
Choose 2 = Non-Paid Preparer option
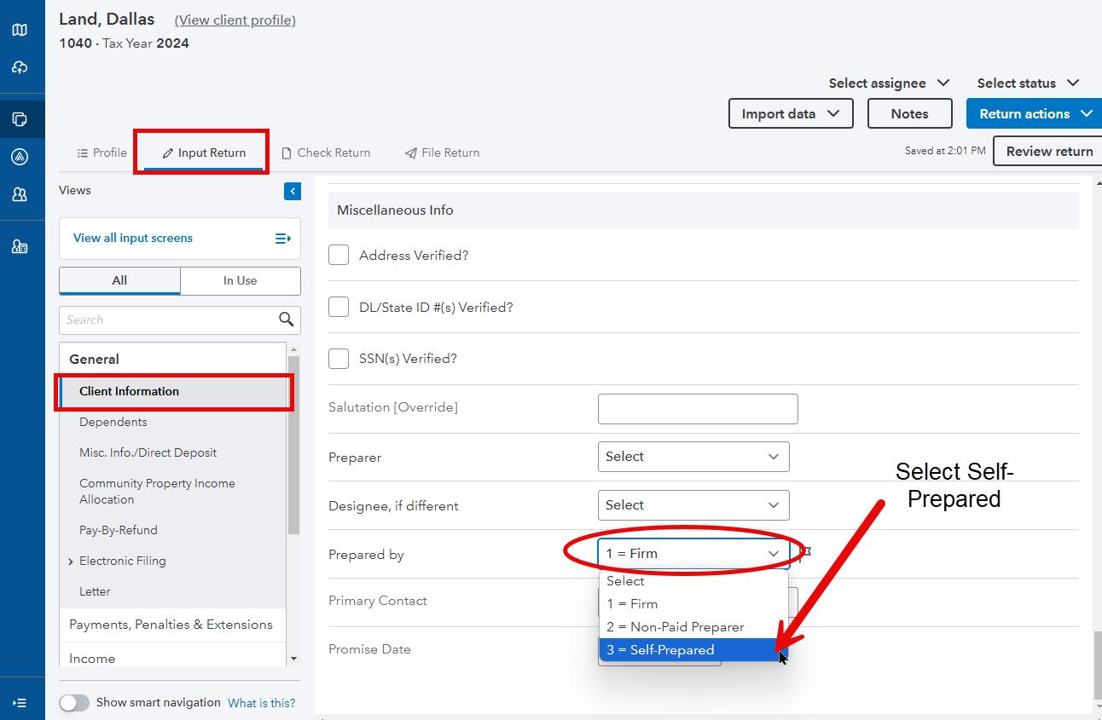tap(693, 627)
